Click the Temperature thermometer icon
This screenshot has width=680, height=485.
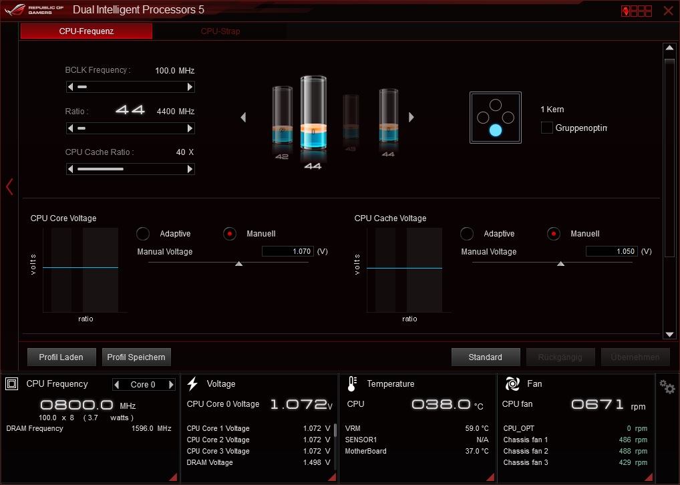click(x=352, y=384)
